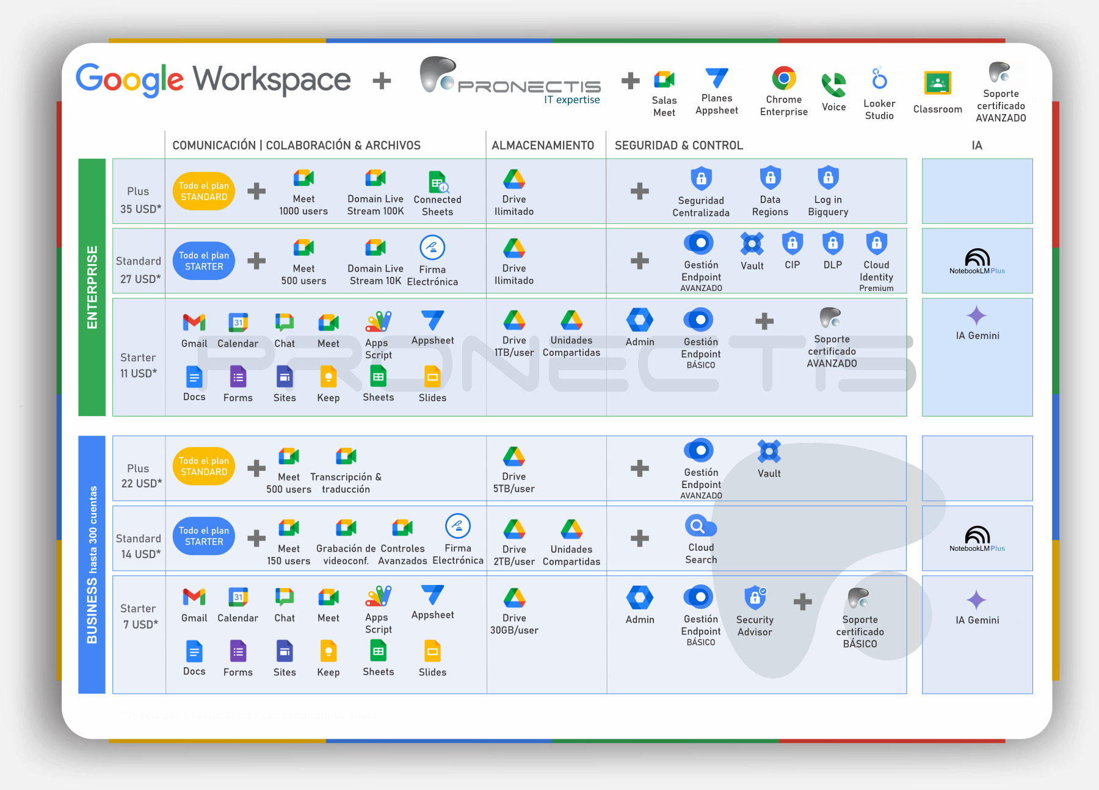
Task: Click Cloud Search icon in Business Standard
Action: [701, 526]
